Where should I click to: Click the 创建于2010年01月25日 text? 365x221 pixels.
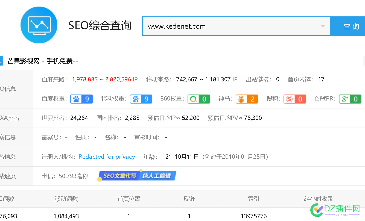235,157
